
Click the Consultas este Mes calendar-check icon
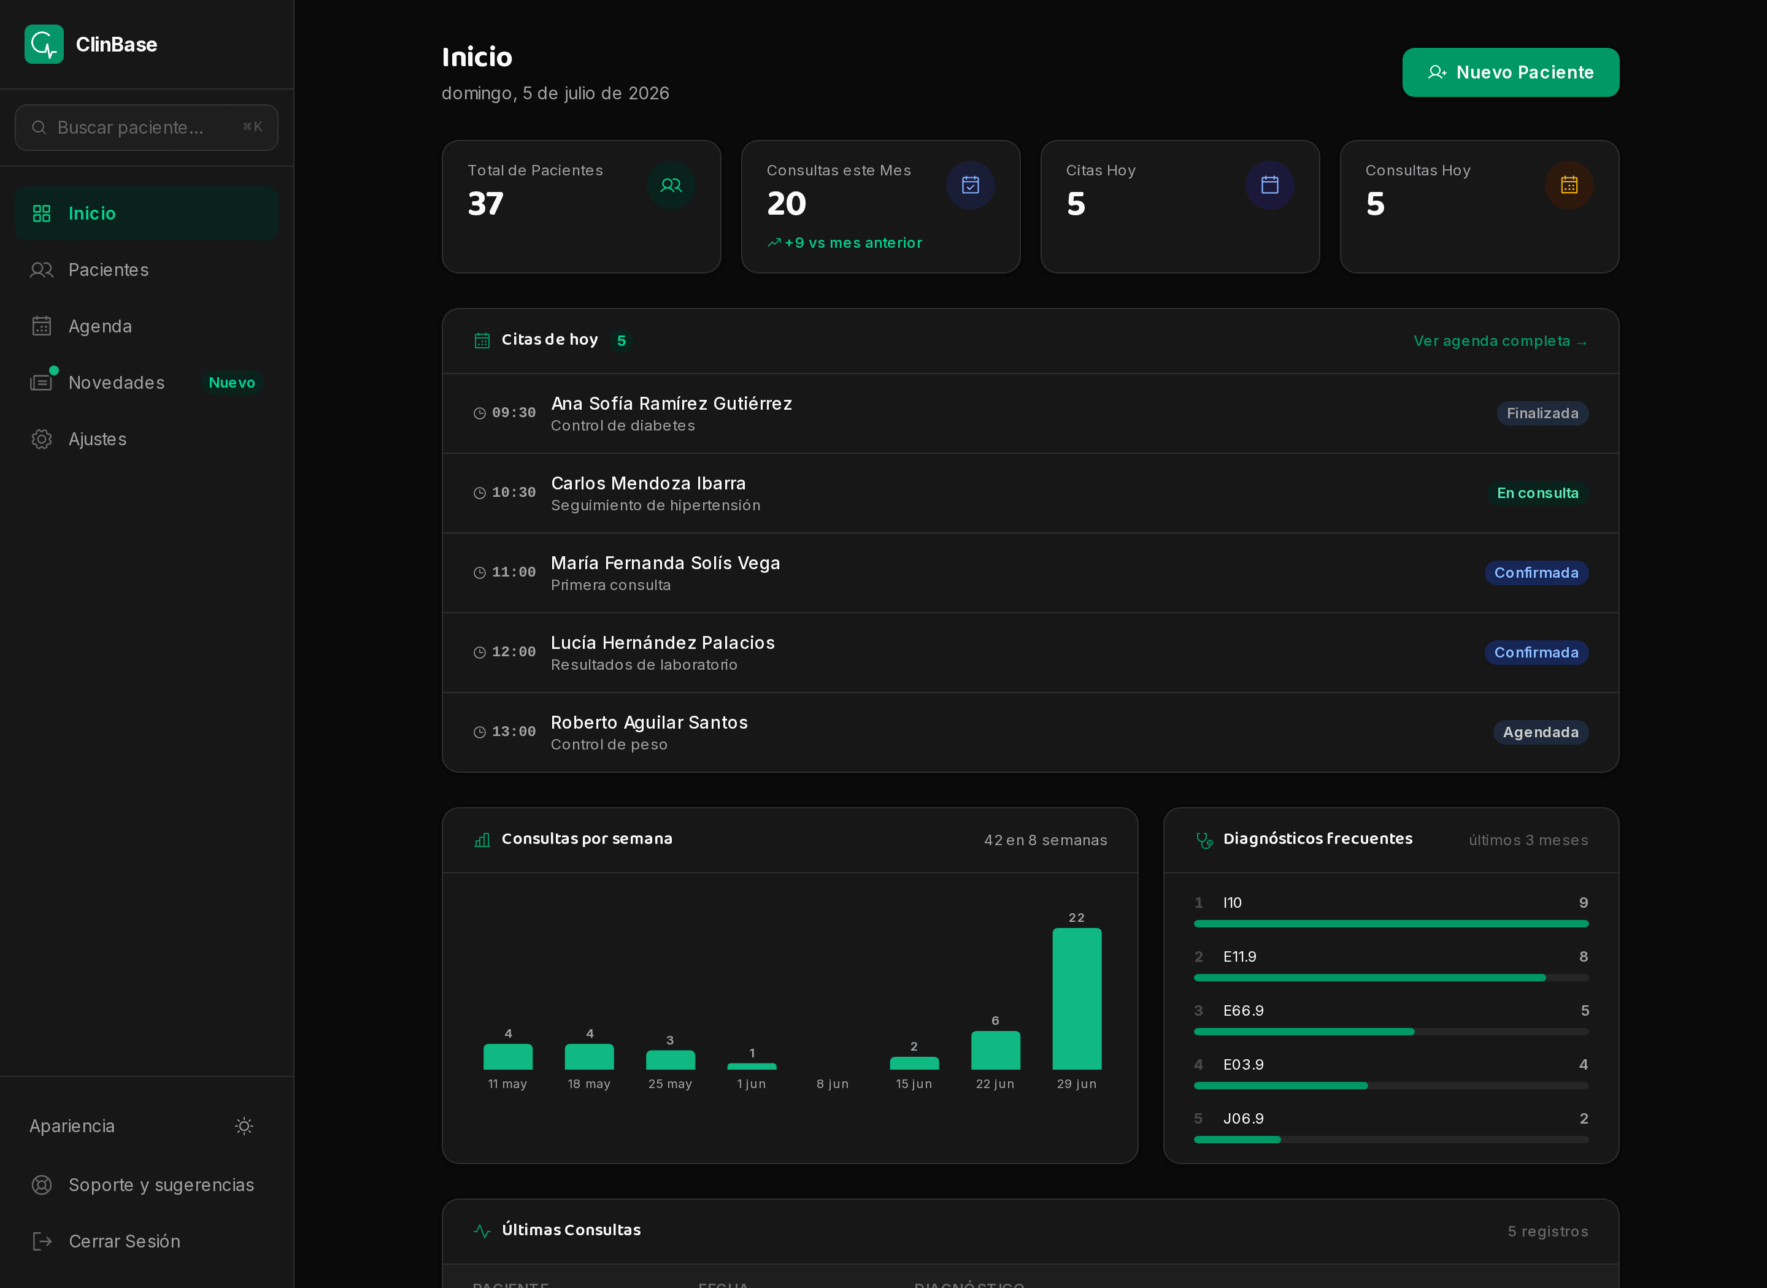point(970,186)
